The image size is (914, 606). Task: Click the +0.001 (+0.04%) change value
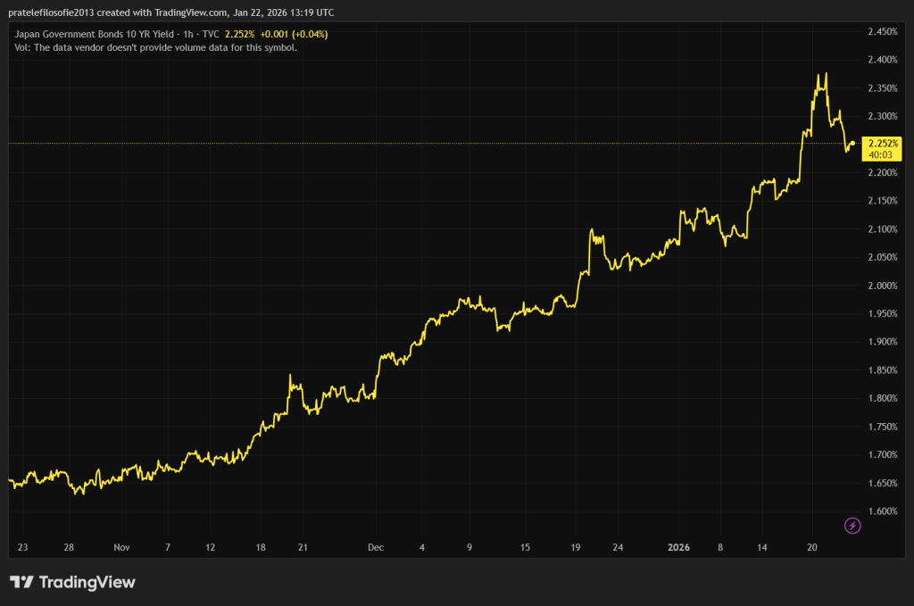coord(296,34)
